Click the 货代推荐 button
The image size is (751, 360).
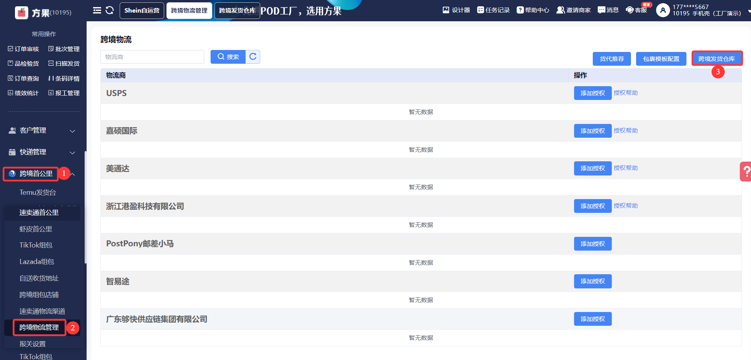click(612, 59)
